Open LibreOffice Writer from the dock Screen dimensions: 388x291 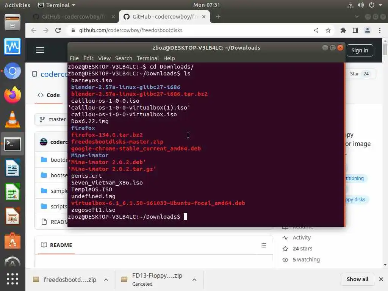[13, 168]
